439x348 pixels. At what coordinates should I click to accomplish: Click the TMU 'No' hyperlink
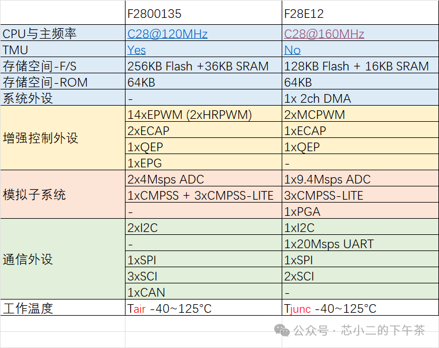tap(292, 50)
